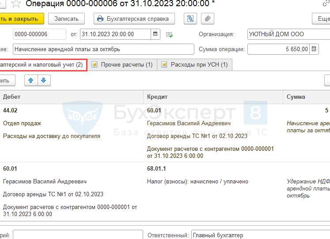Open document structure/related documents icon
The width and height of the screenshot is (330, 239).
190,19
